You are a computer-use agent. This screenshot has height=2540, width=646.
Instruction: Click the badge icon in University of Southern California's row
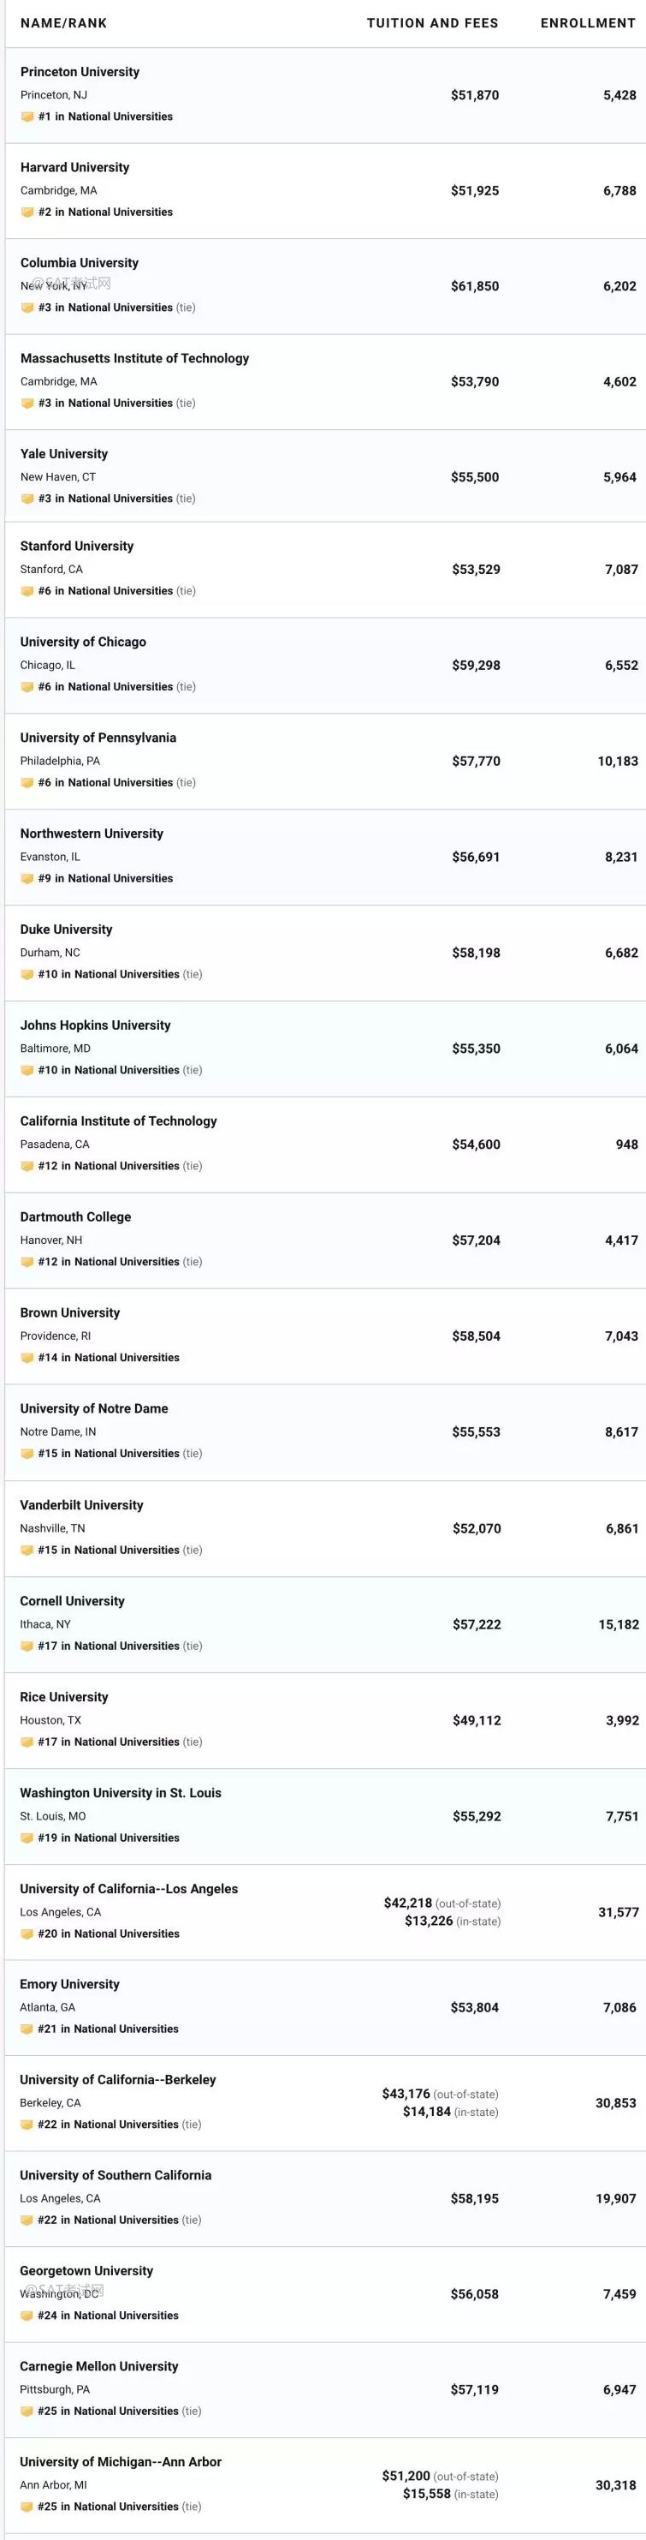tap(27, 2220)
